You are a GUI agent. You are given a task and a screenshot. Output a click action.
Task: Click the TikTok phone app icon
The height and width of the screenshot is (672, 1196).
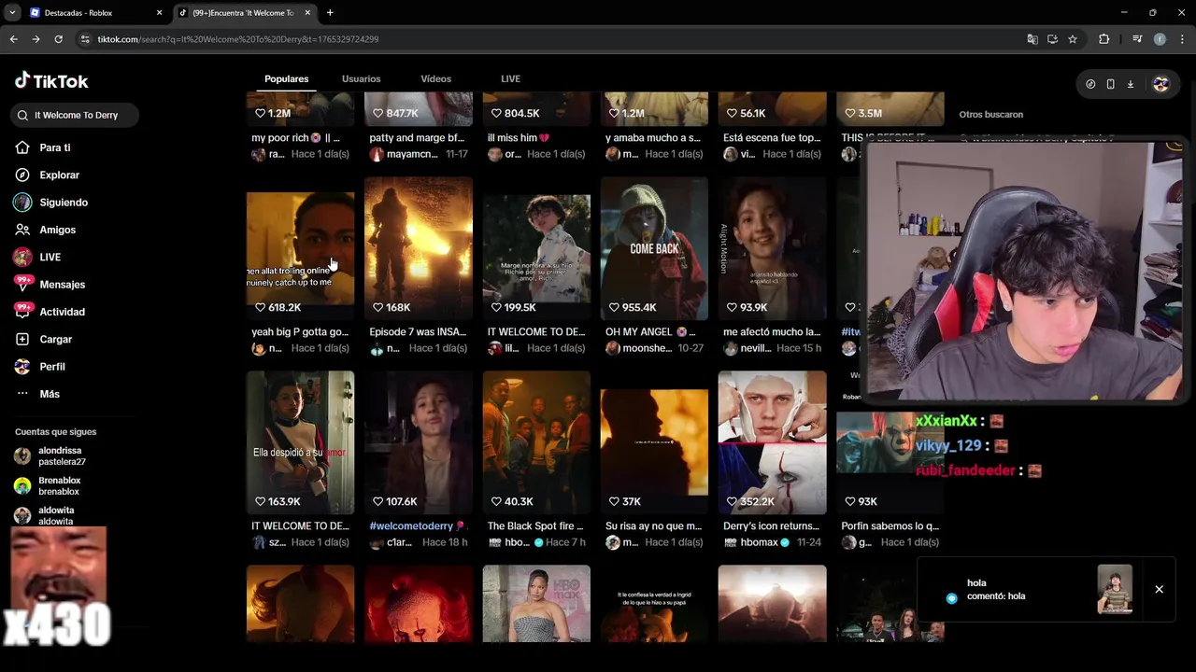1110,84
